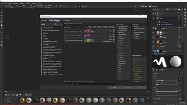Open blend mode dropdown of Edgewear layer
This screenshot has width=187, height=105.
[x=180, y=41]
